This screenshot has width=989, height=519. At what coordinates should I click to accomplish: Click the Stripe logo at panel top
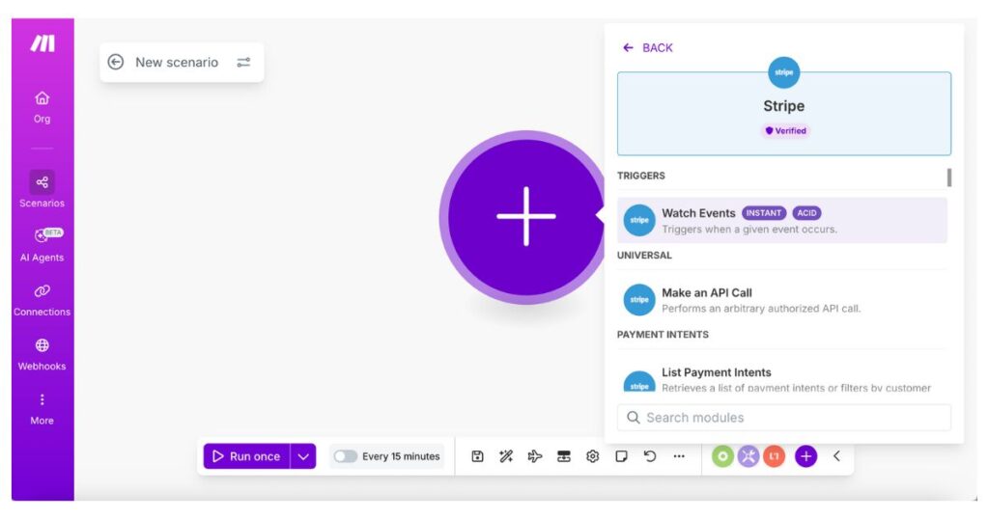click(784, 72)
